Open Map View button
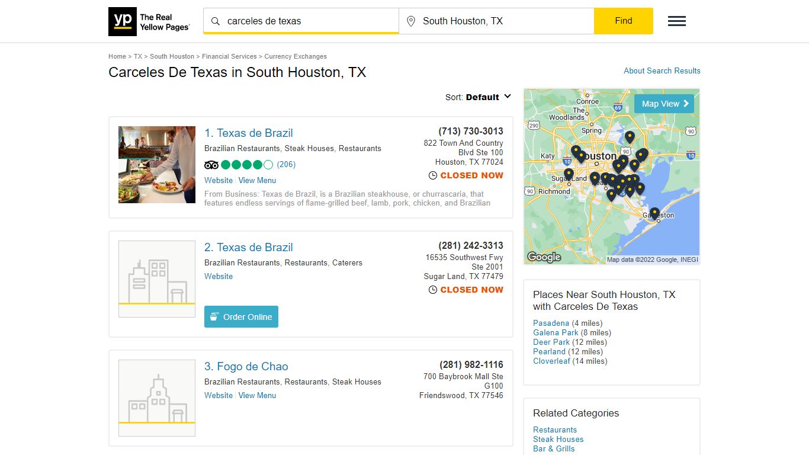809x455 pixels. pyautogui.click(x=664, y=104)
